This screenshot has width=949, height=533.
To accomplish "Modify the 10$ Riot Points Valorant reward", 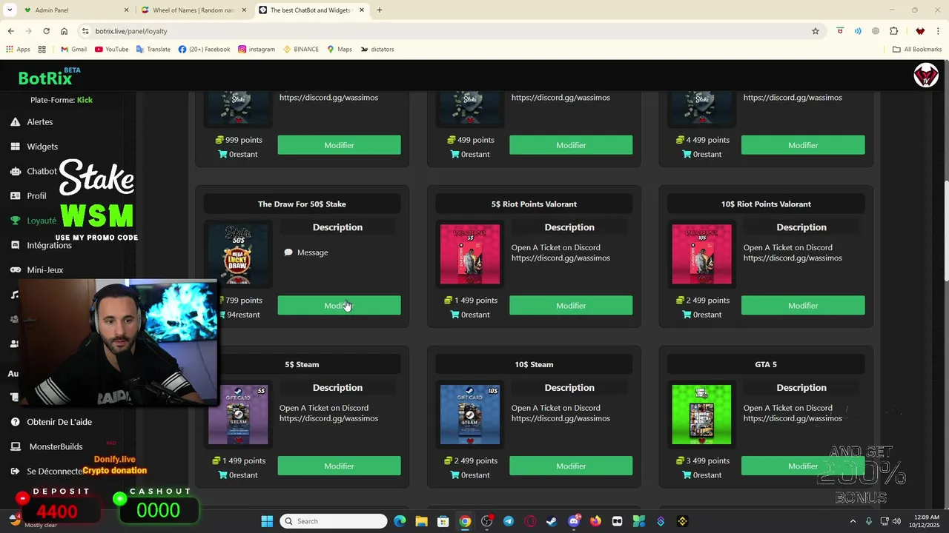I will (803, 306).
